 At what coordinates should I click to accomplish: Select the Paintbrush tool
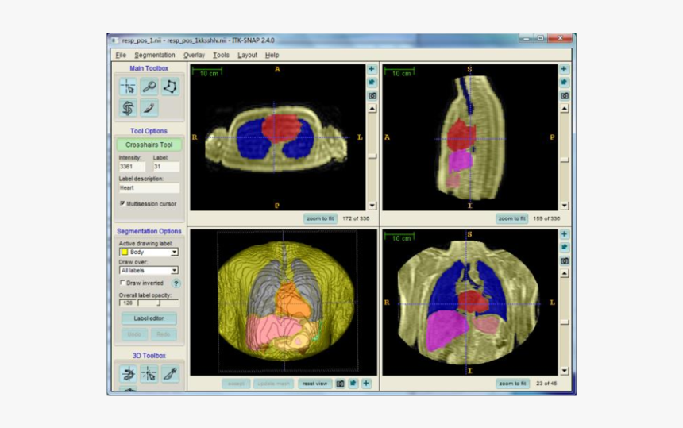click(149, 108)
